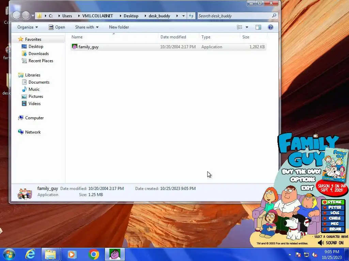
Task: Open Music library
Action: 34,89
